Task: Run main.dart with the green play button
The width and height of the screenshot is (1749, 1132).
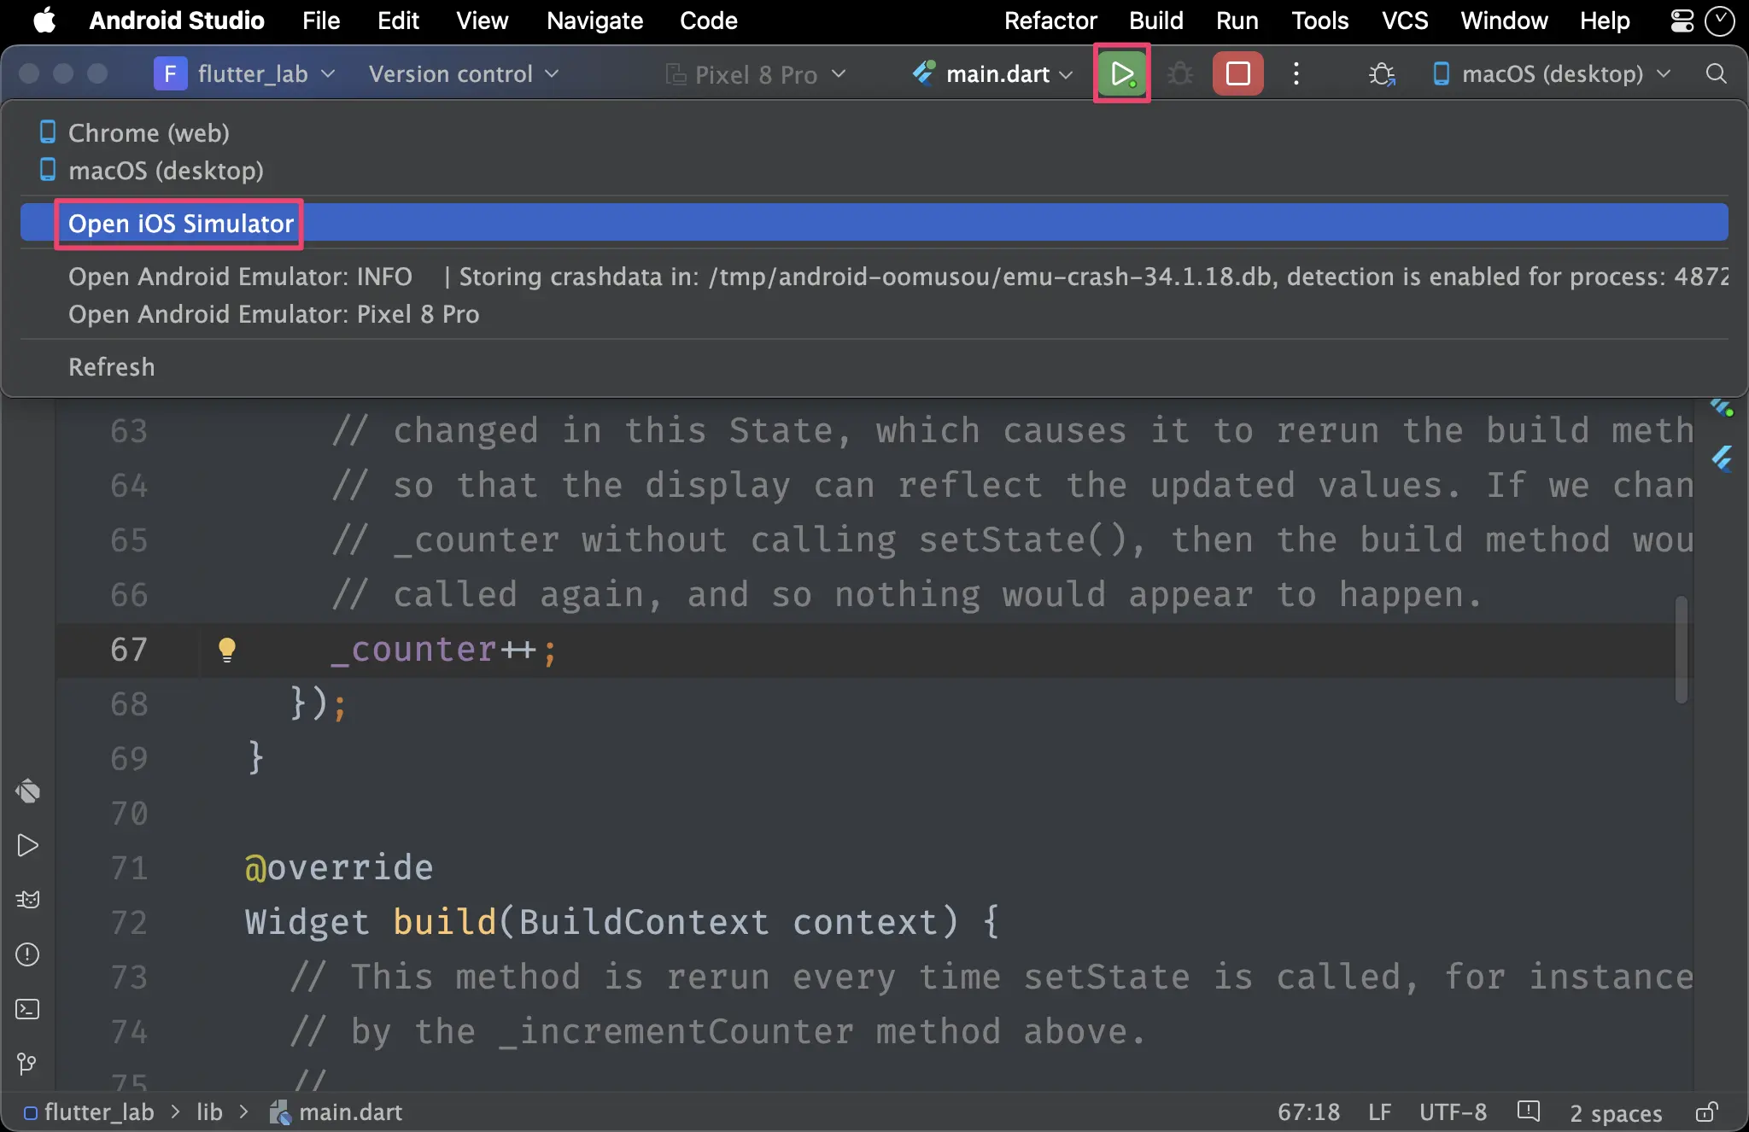Action: (x=1121, y=73)
